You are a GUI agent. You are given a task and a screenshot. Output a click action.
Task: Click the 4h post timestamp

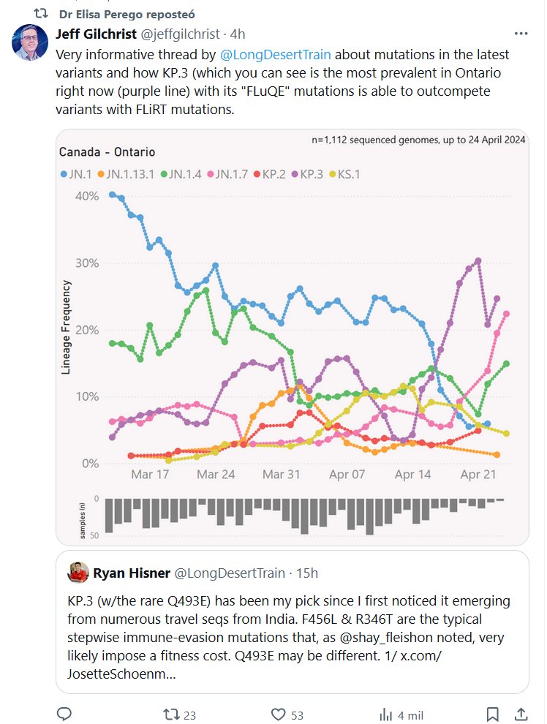[x=237, y=34]
